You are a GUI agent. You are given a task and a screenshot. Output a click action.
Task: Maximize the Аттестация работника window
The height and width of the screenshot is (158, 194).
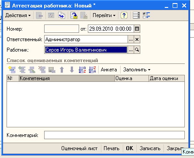[175, 6]
